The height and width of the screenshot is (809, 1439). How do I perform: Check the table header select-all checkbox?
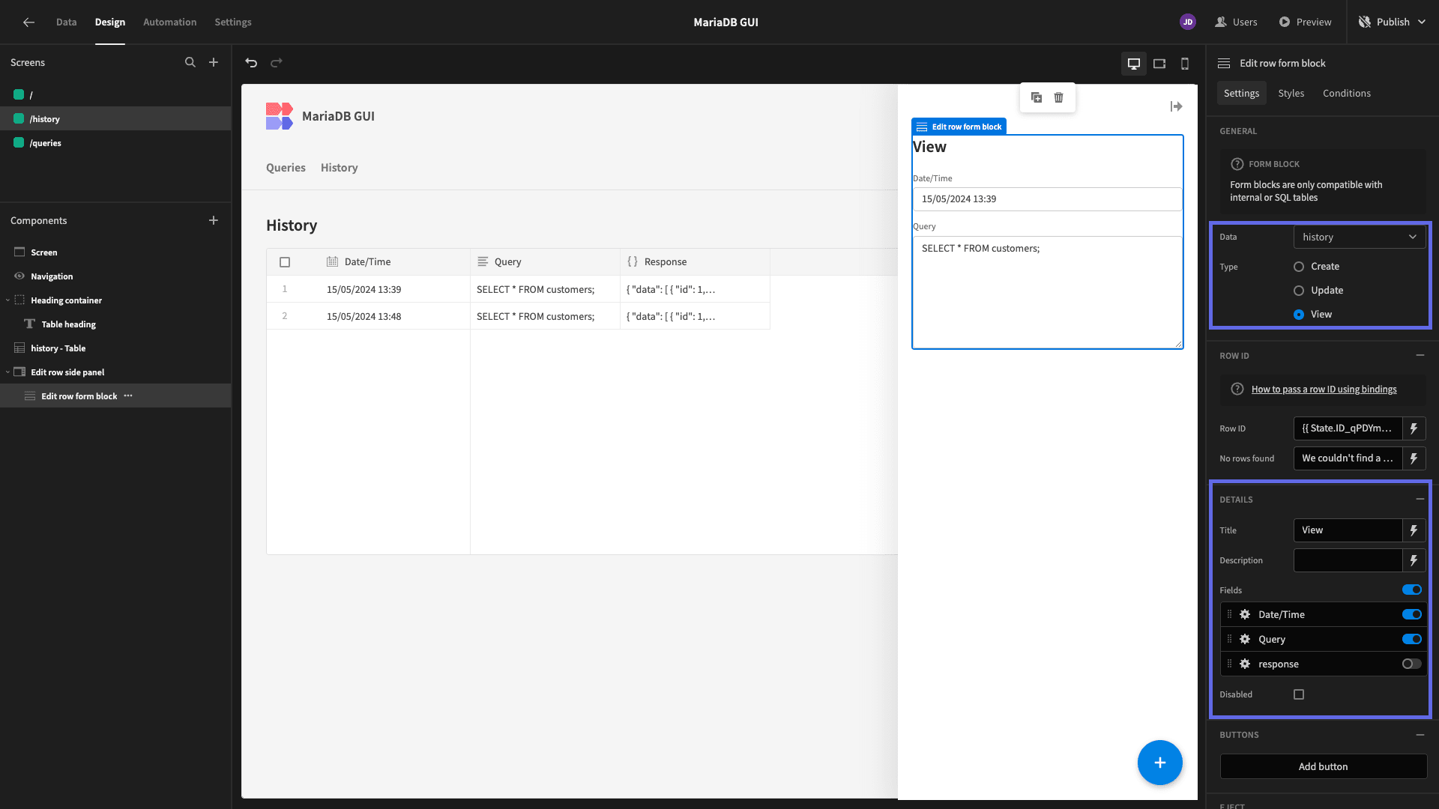(x=285, y=262)
